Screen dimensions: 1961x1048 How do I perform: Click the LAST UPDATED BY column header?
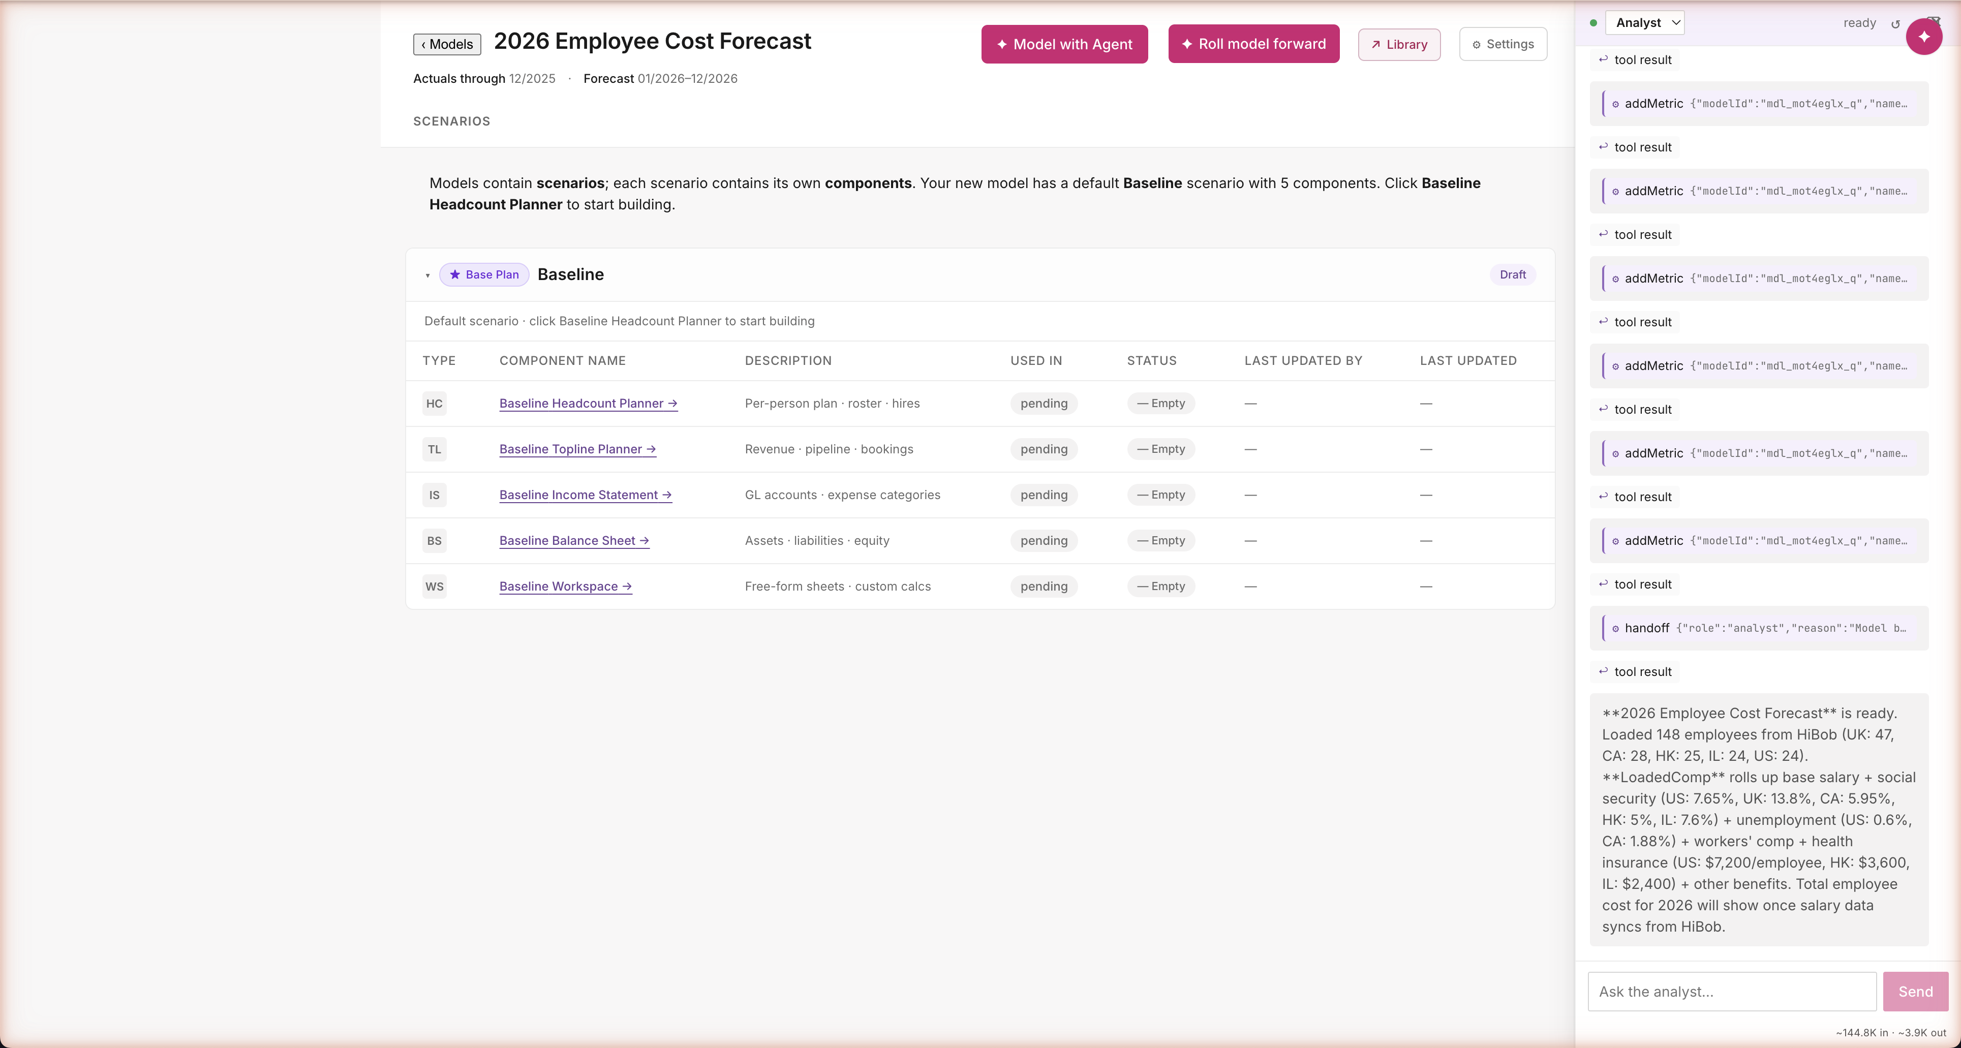point(1303,361)
